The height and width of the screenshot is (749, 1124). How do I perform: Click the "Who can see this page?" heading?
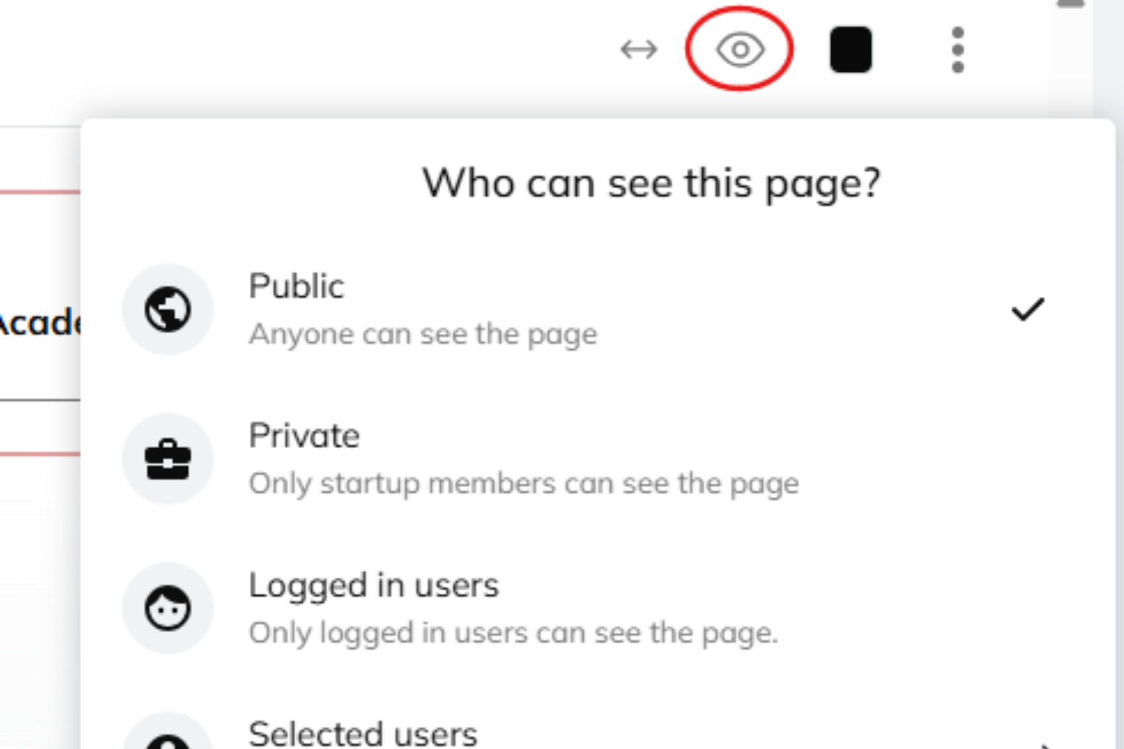point(651,184)
